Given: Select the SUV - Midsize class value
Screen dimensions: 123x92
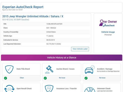Looking at the screenshot, I should point(51,28).
